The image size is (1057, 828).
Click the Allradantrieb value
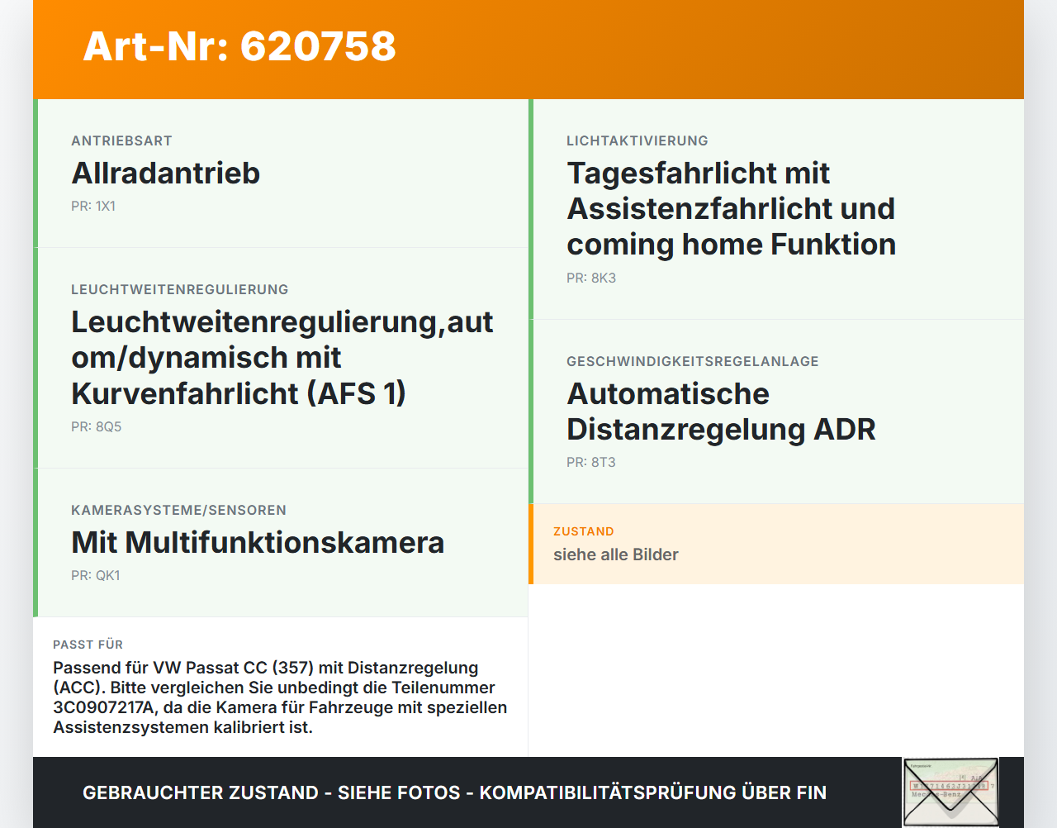pos(166,173)
